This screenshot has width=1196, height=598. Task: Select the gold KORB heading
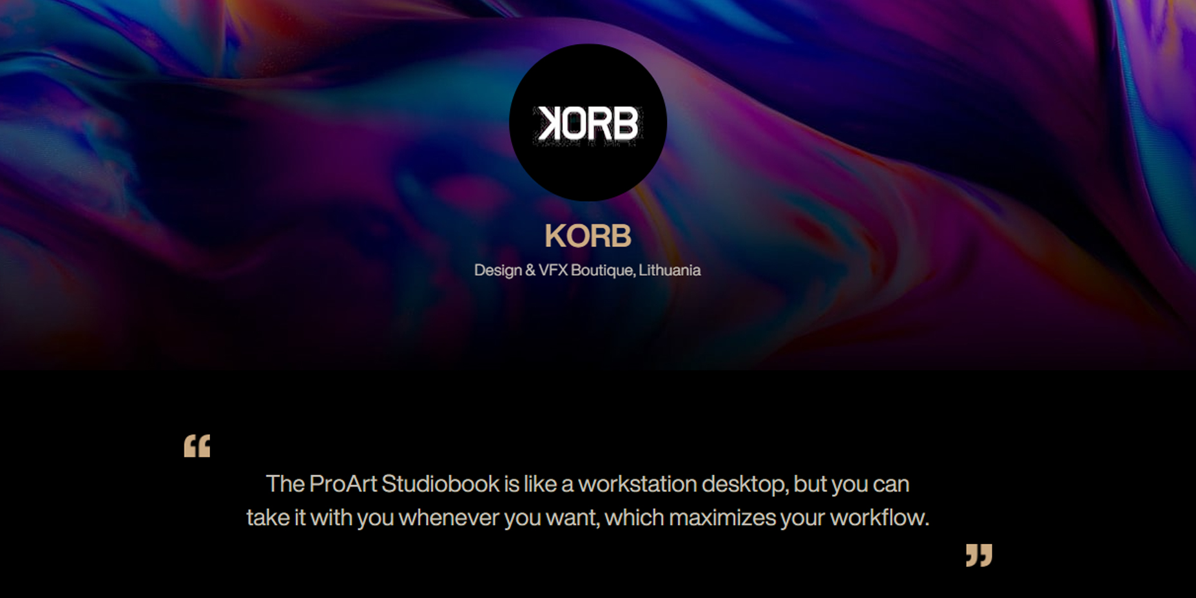588,236
